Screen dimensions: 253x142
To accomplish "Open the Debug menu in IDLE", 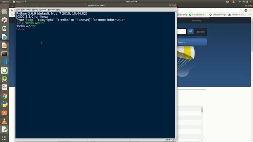I will (x=35, y=9).
